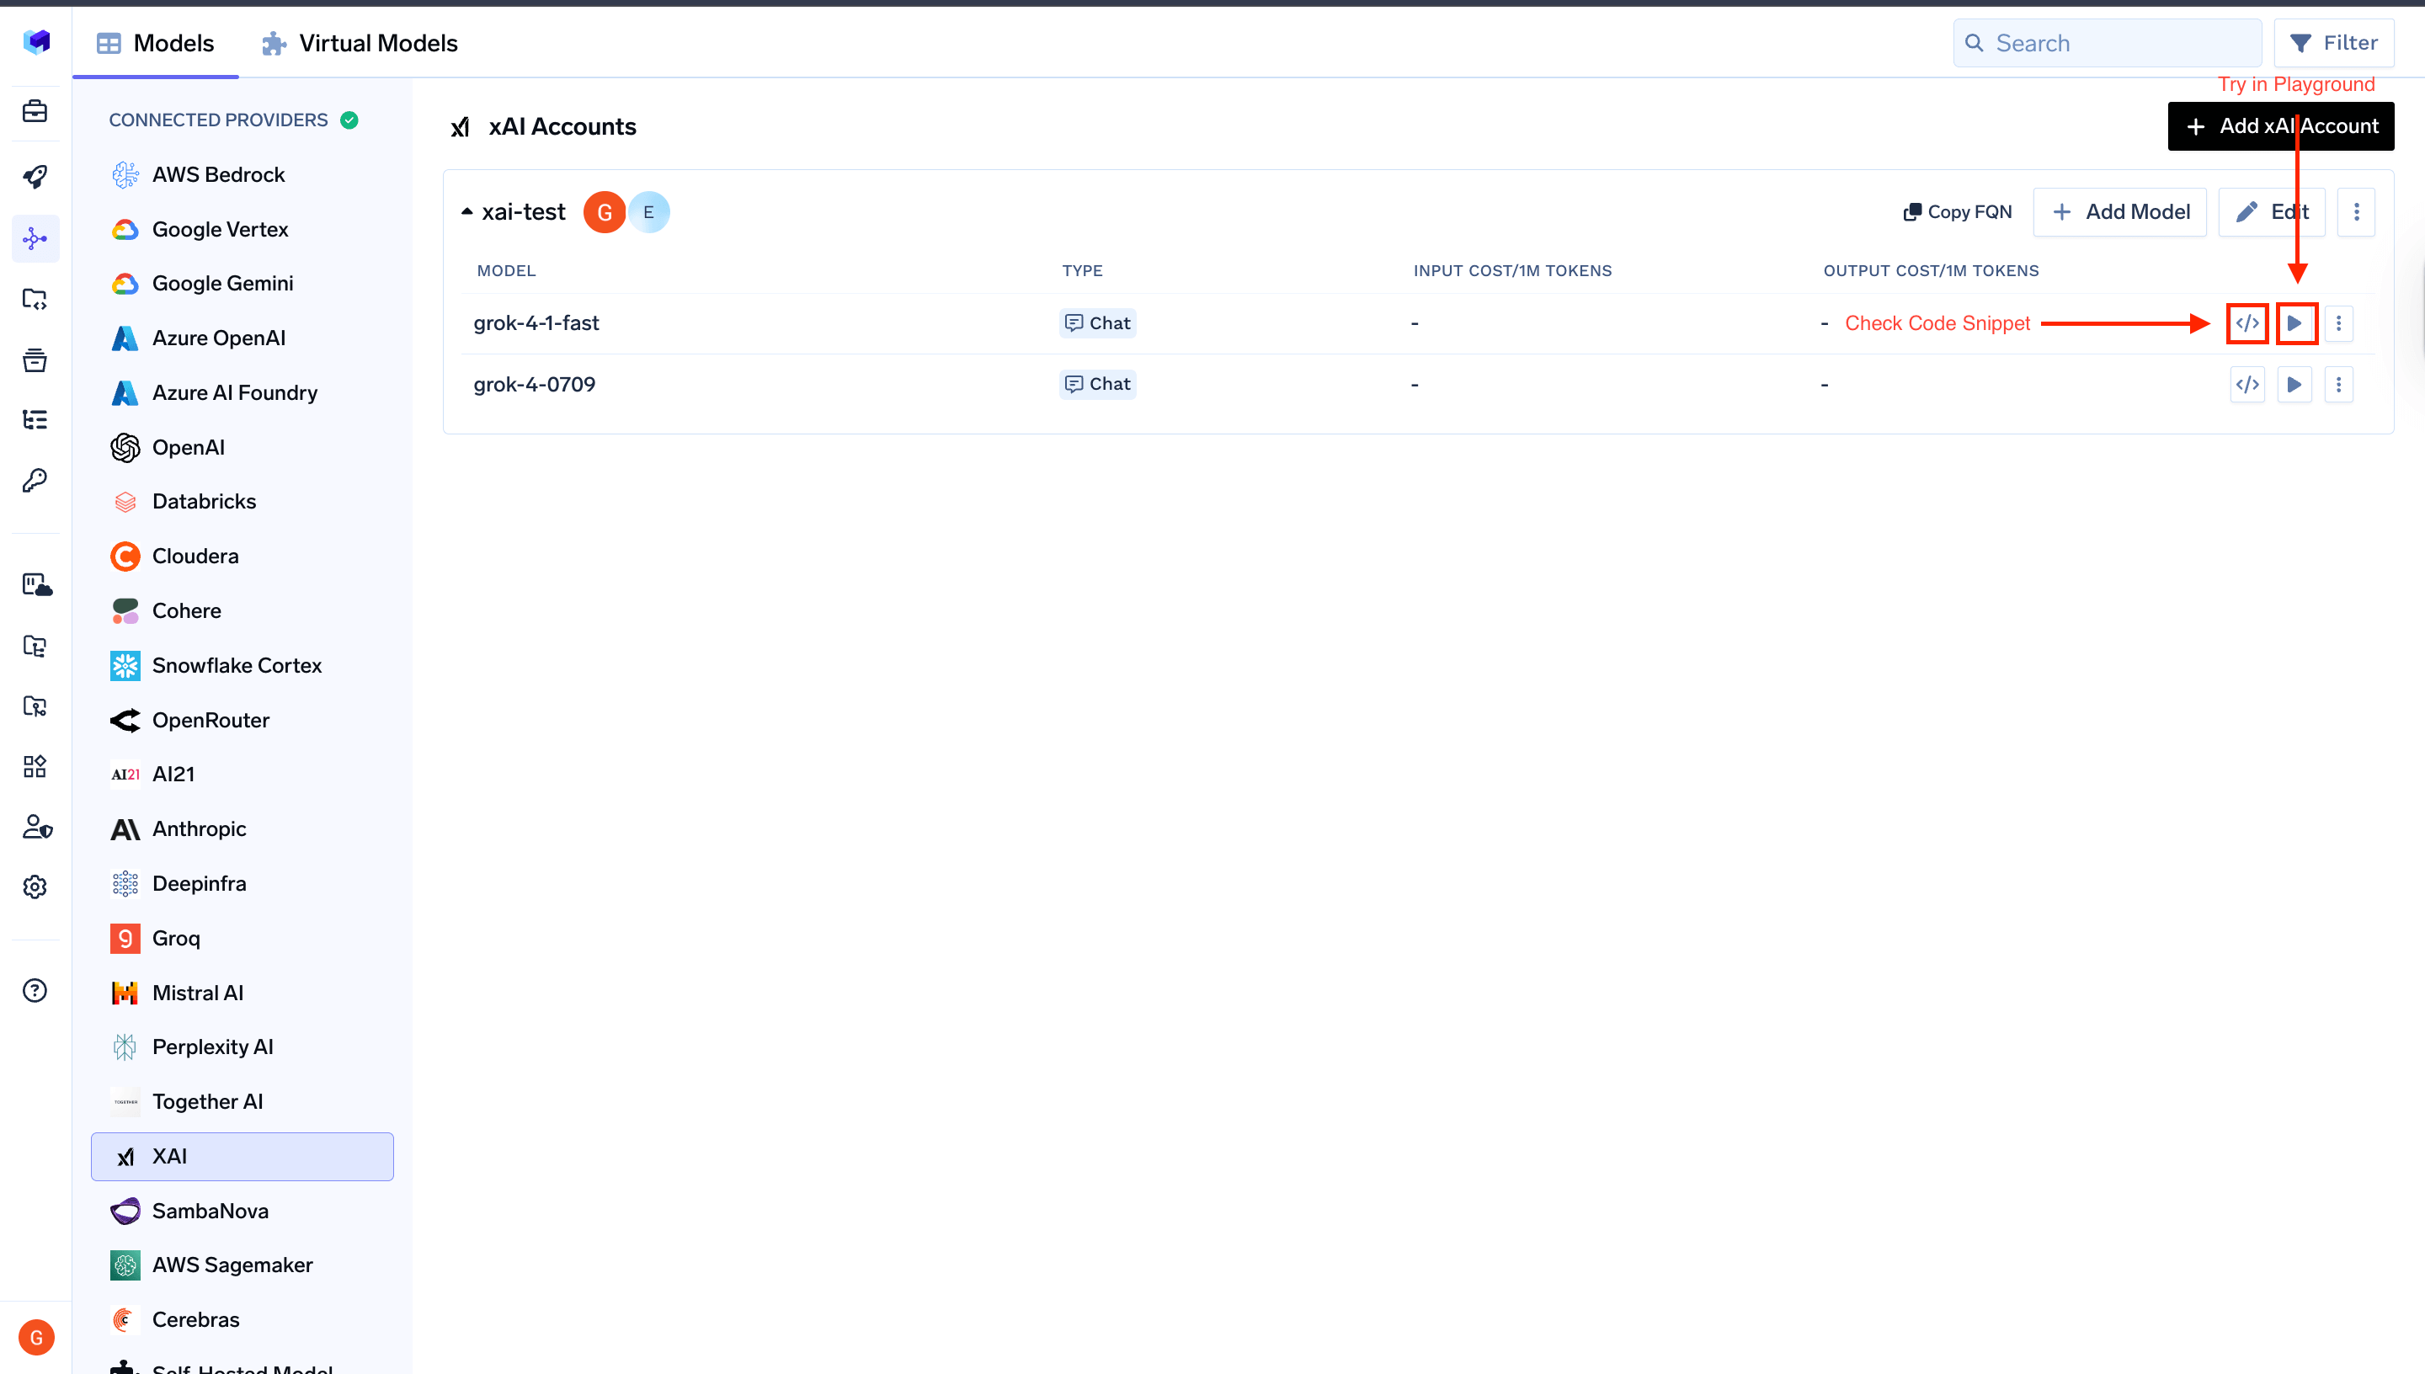Click the user-shield icon in the sidebar

pyautogui.click(x=35, y=827)
